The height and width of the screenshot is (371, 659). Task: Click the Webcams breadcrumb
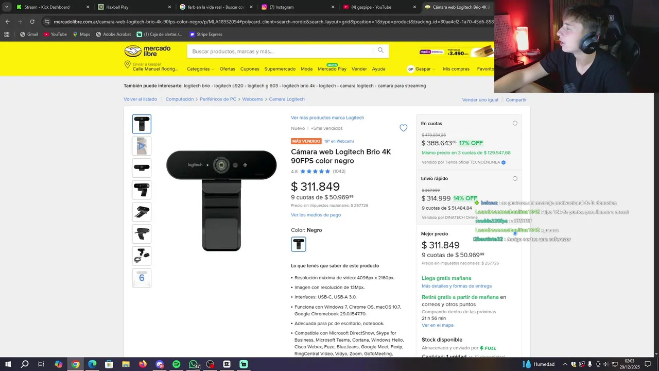pyautogui.click(x=252, y=99)
